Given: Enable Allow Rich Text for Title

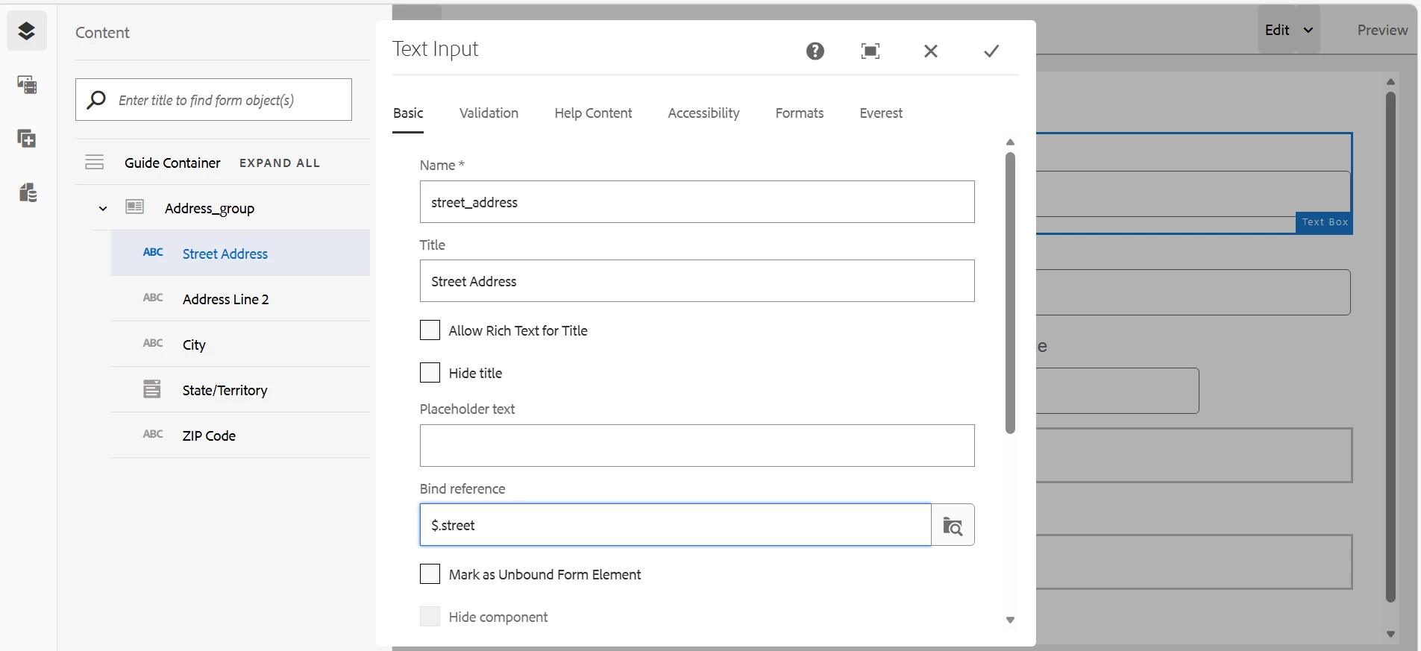Looking at the screenshot, I should [430, 330].
